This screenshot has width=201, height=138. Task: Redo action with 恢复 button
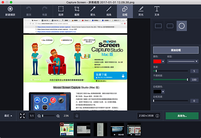tap(45, 11)
